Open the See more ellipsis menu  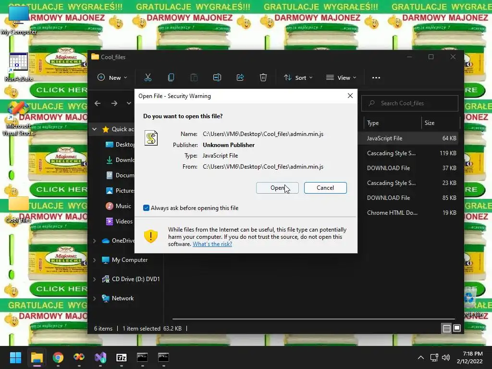tap(376, 78)
